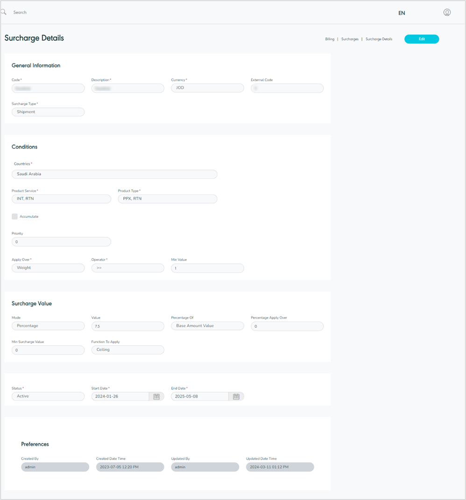466x500 pixels.
Task: Expand the Mode Percentage selector
Action: pos(48,326)
